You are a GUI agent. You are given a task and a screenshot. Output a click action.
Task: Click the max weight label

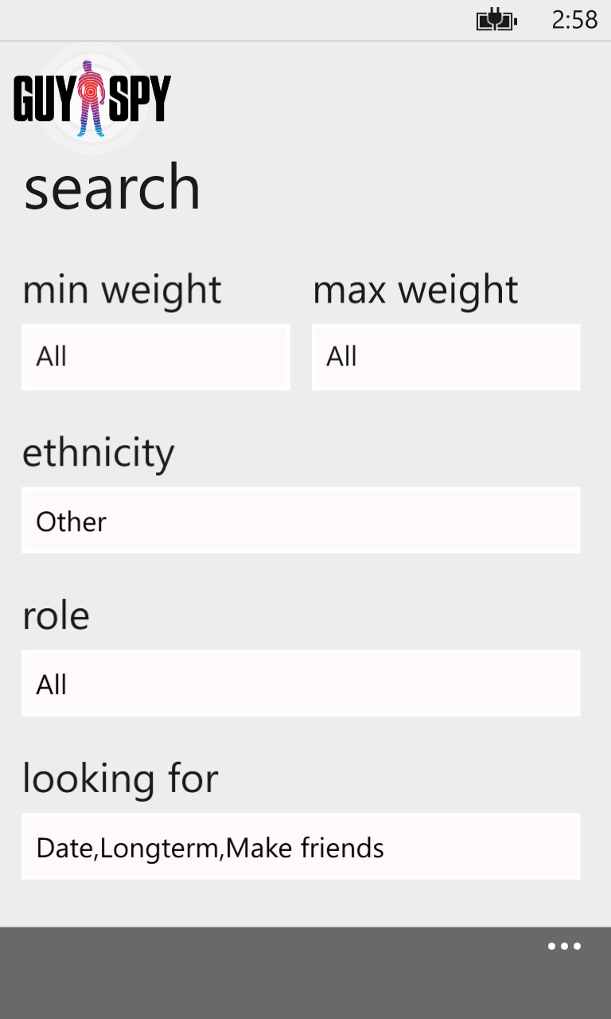415,290
